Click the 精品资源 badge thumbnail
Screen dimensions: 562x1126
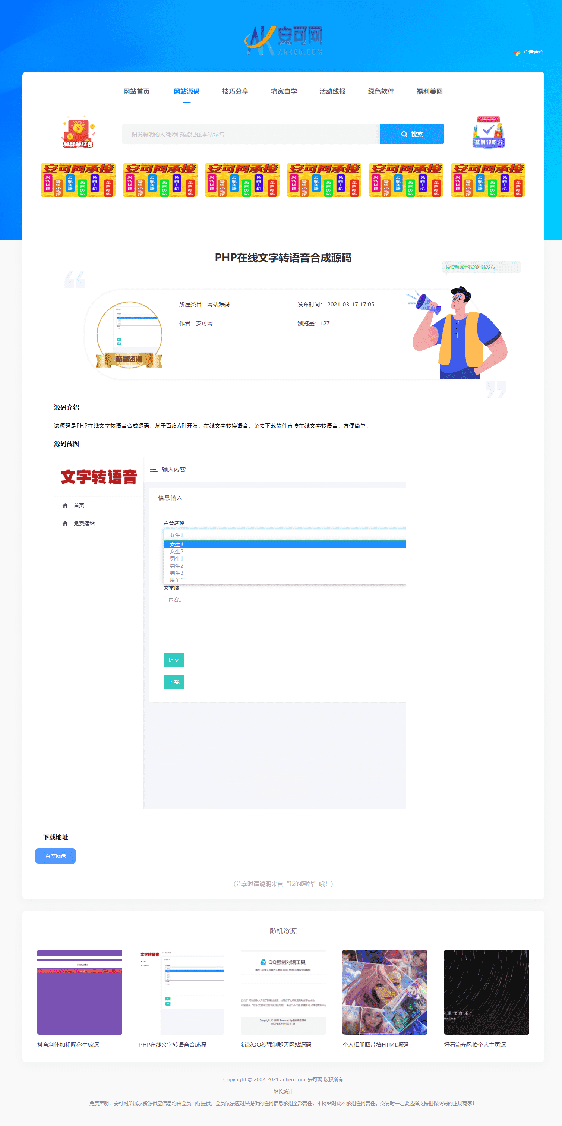click(x=129, y=335)
